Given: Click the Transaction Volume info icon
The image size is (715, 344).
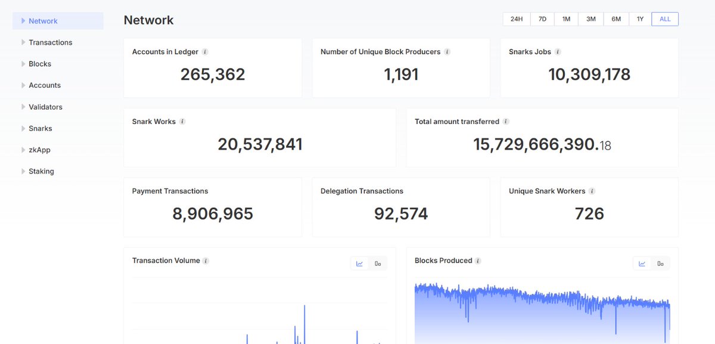Looking at the screenshot, I should [206, 261].
